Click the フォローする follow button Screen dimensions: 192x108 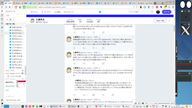[160, 21]
